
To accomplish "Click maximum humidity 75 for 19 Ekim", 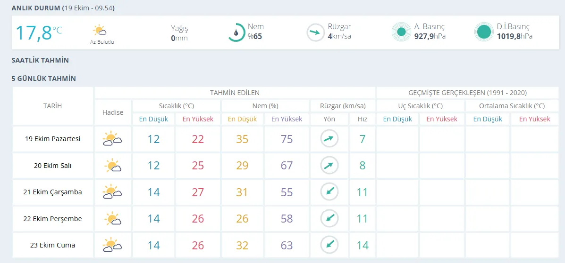I will click(287, 139).
